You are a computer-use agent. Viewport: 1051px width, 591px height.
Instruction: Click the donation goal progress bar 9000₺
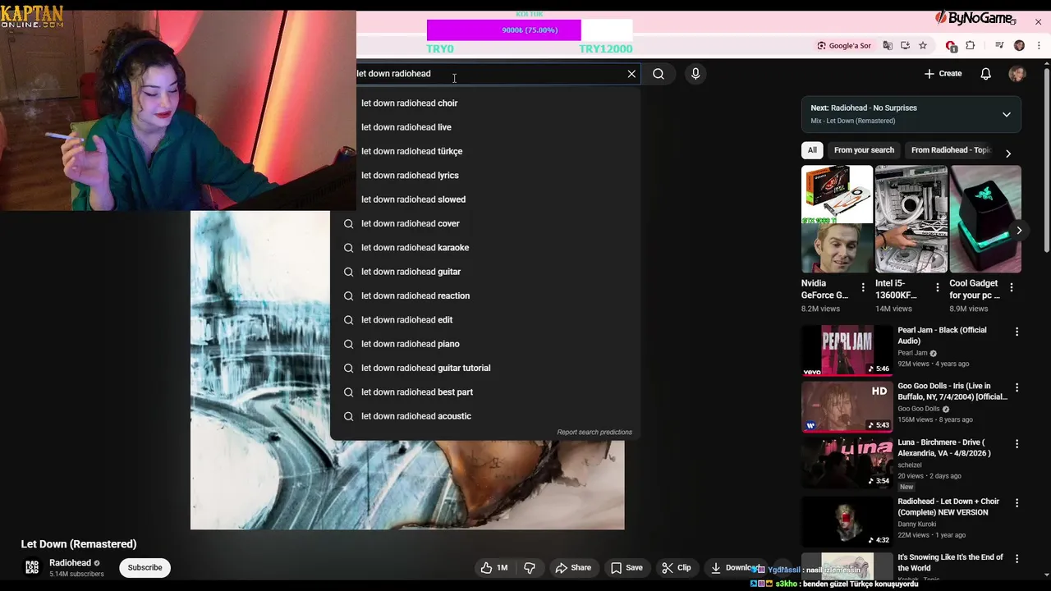coord(530,30)
